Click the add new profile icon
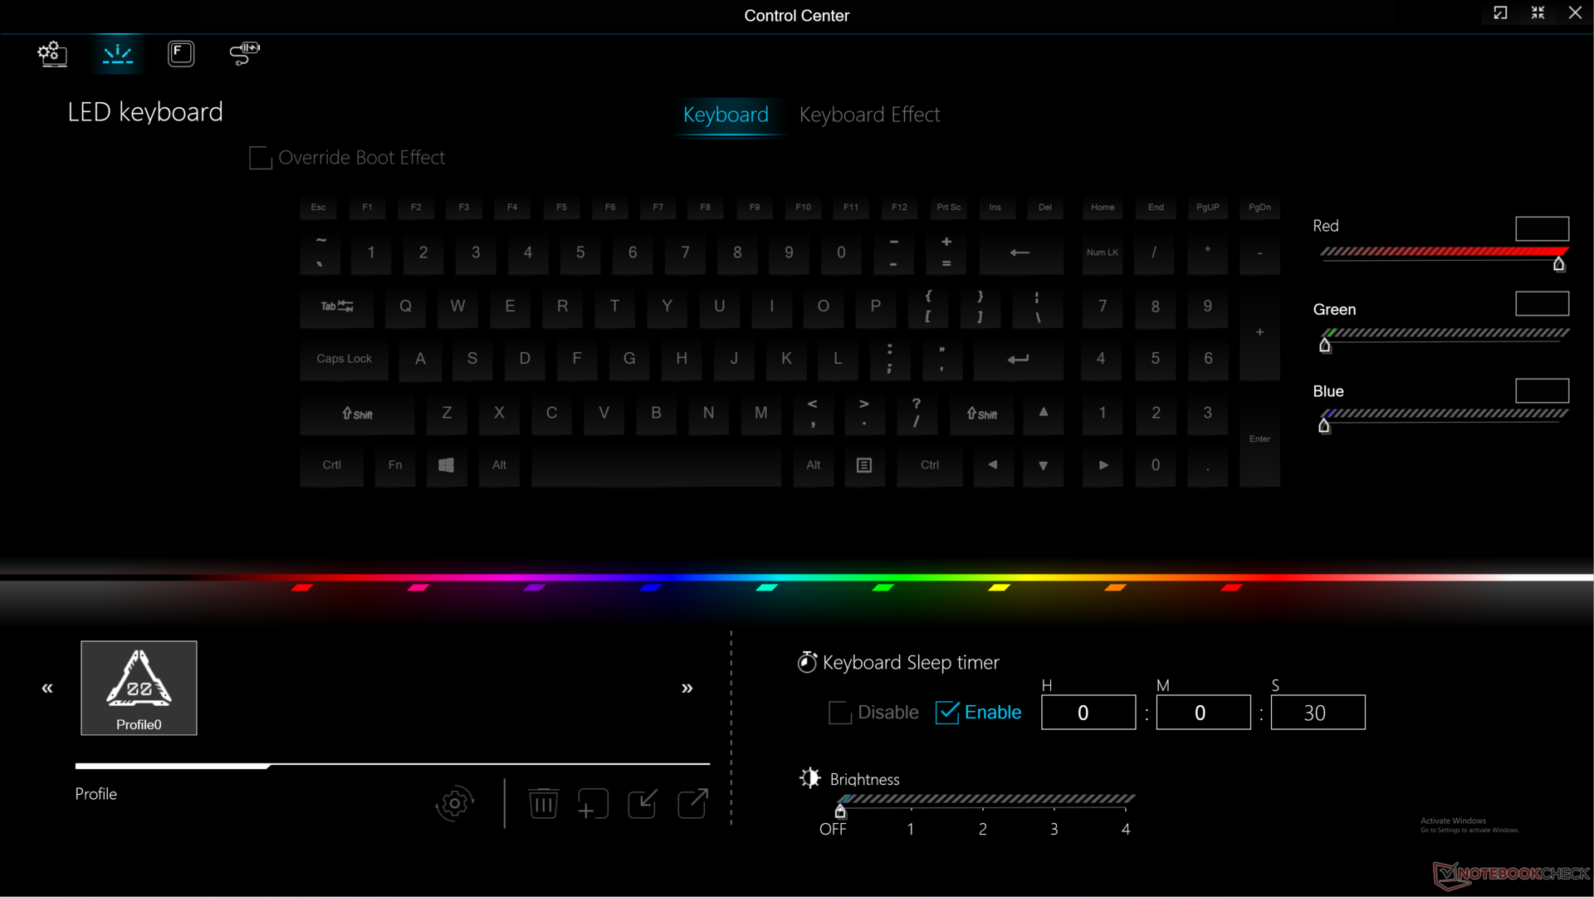 593,803
